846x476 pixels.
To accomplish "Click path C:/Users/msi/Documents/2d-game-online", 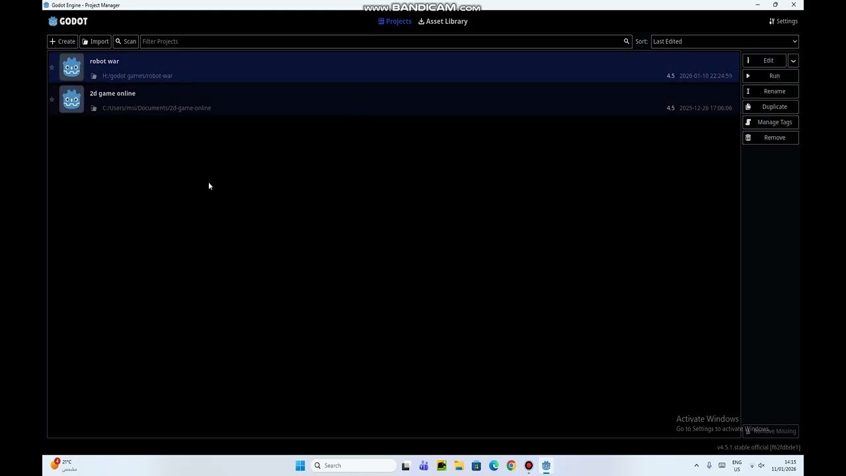I will [157, 108].
